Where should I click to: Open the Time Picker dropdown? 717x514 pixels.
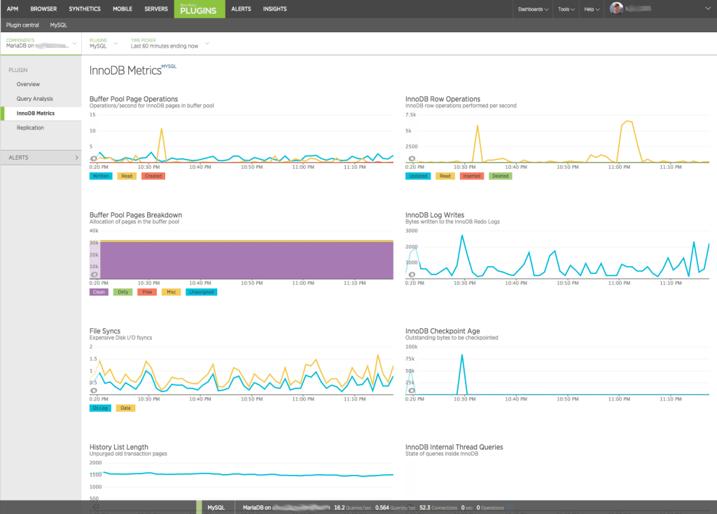[169, 43]
